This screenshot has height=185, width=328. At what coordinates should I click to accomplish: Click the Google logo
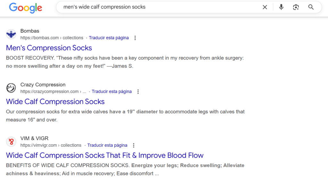tap(26, 8)
